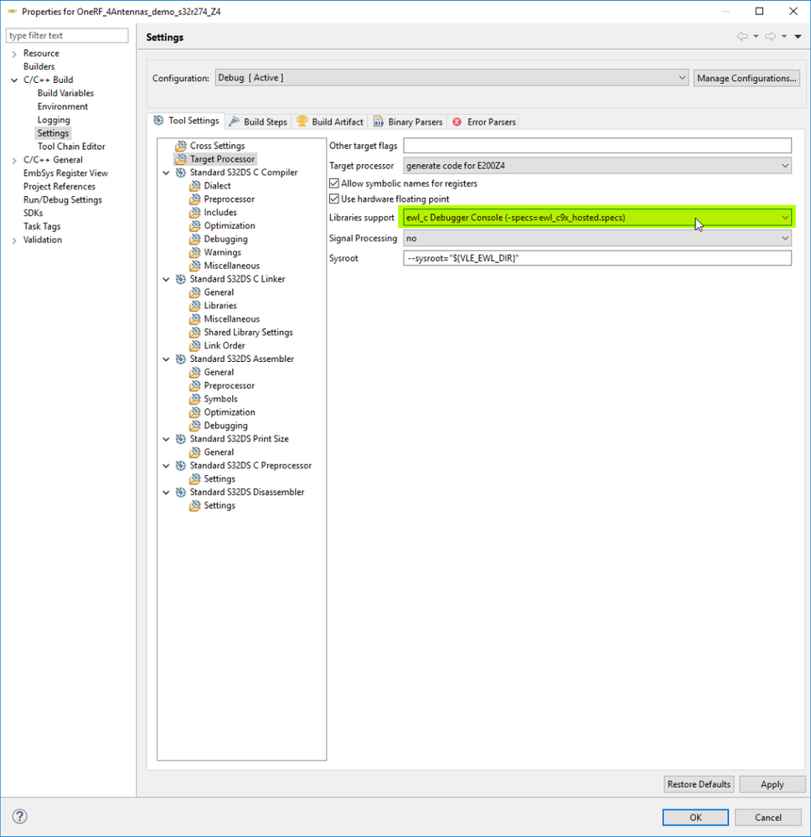Expand the Resource tree node

click(14, 54)
